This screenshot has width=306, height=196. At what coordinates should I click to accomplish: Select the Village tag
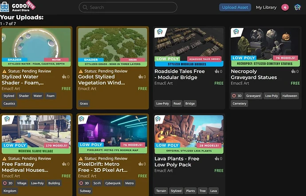[21, 183]
